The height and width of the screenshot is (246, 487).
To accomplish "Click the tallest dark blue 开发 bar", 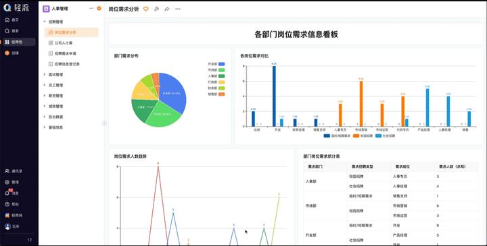I will coord(274,96).
